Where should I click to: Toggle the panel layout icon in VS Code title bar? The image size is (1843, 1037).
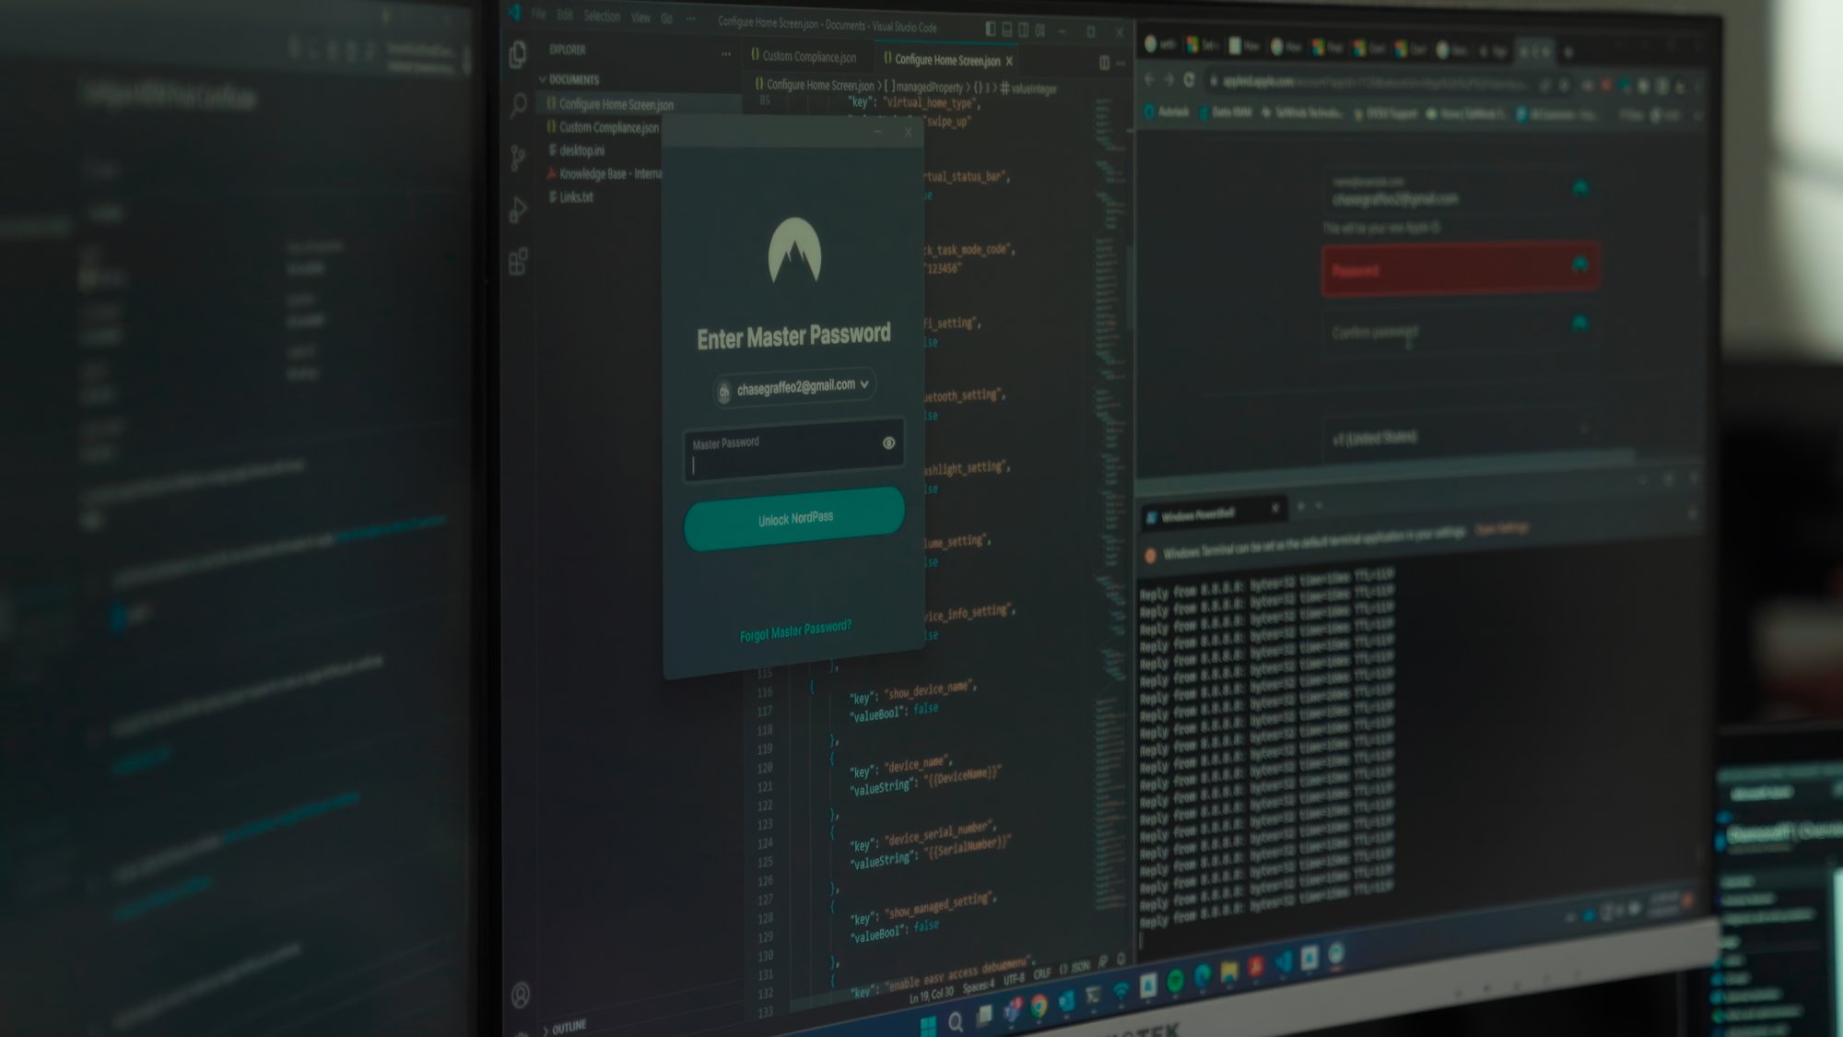coord(1006,29)
